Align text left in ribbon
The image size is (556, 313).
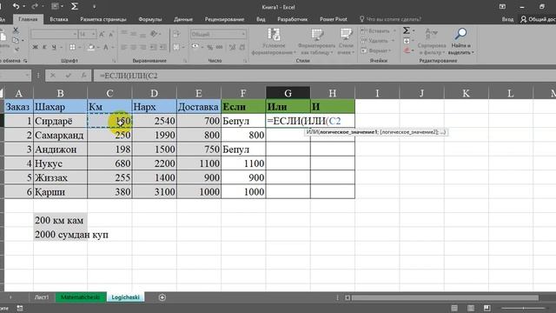click(123, 47)
